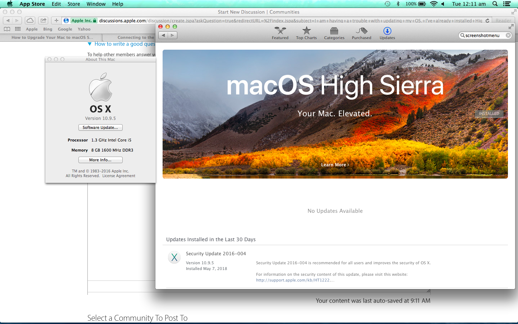Open the Help menu

click(118, 4)
